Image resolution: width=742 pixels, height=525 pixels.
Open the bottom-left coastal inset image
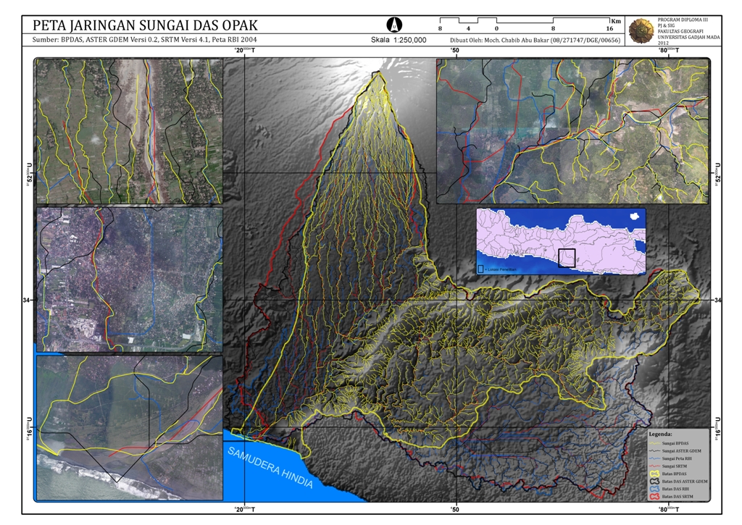point(129,427)
